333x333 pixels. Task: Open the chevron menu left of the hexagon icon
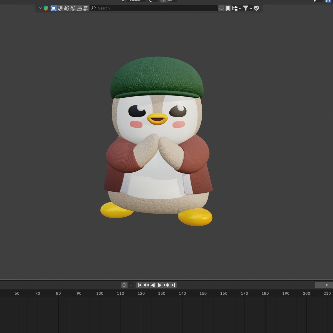click(40, 8)
